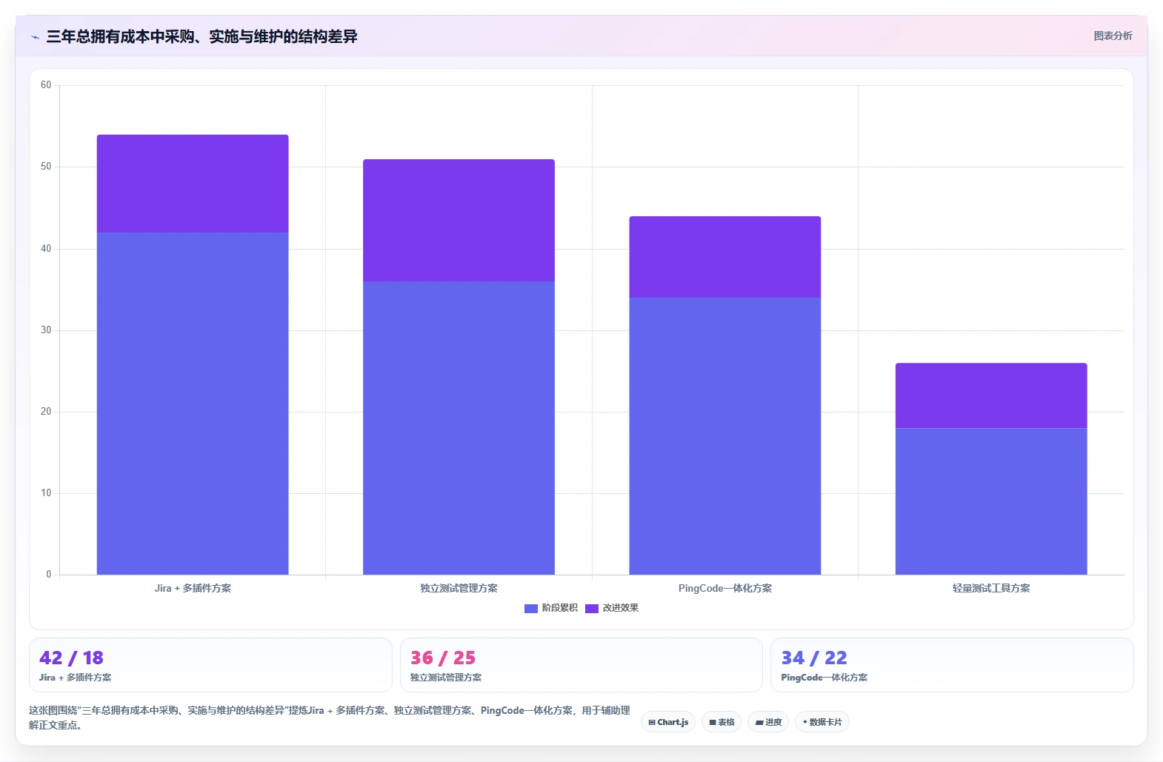Click the y-axis value 30
Image resolution: width=1163 pixels, height=762 pixels.
pyautogui.click(x=46, y=330)
